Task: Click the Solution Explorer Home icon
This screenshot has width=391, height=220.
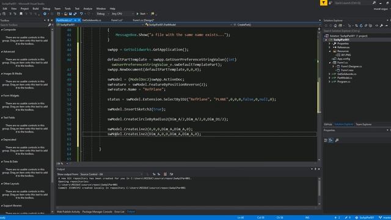Action: pyautogui.click(x=335, y=26)
